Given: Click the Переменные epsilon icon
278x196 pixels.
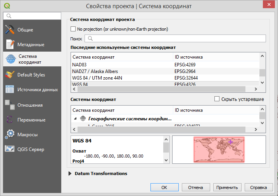Looking at the screenshot, I should [x=10, y=120].
